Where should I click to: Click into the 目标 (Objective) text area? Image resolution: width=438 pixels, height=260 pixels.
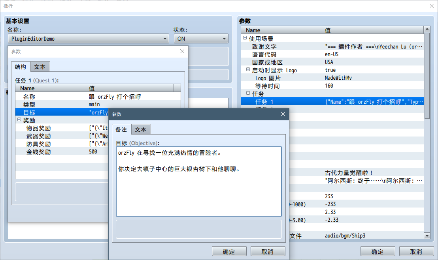(x=198, y=181)
